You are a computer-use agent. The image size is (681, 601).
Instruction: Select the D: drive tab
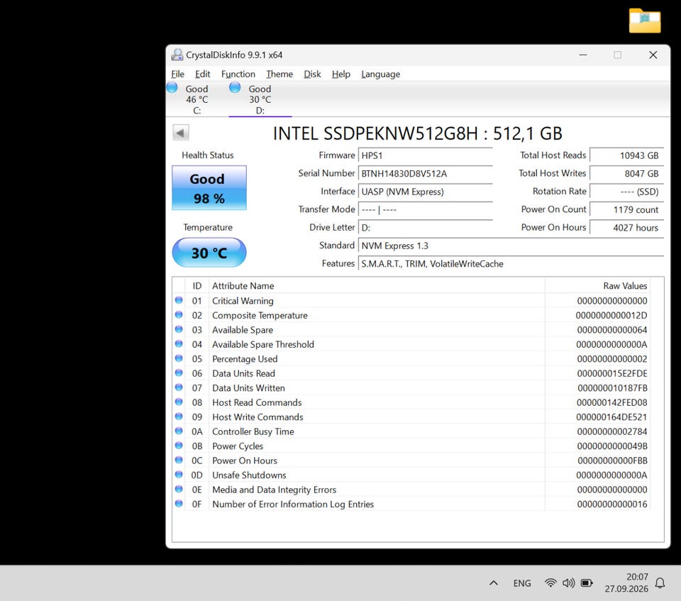(260, 99)
